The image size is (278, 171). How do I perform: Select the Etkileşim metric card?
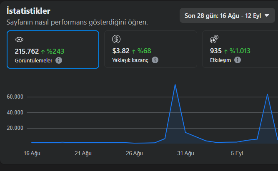pos(240,49)
